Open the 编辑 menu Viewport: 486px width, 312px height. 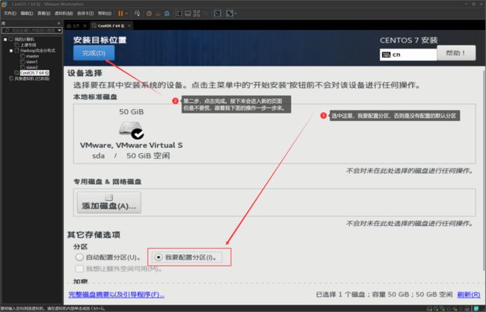click(27, 13)
